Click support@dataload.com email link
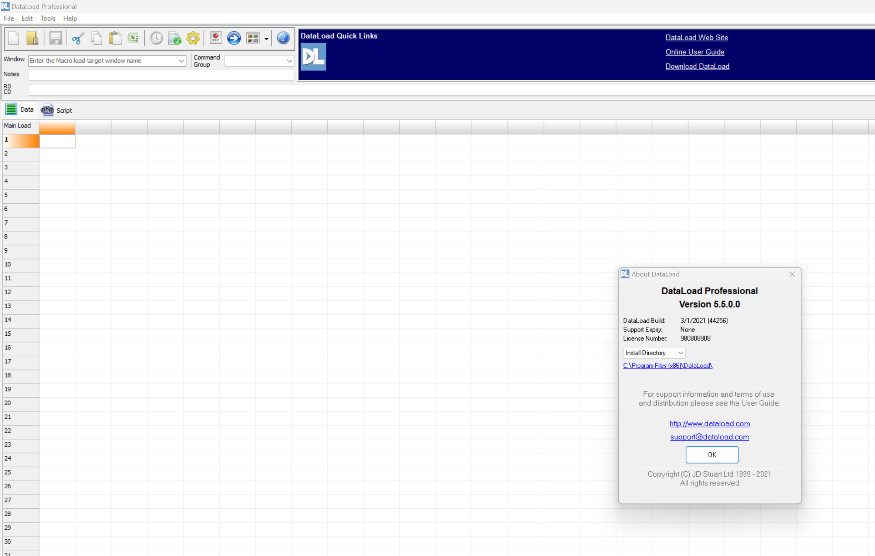Viewport: 875px width, 556px height. (709, 437)
